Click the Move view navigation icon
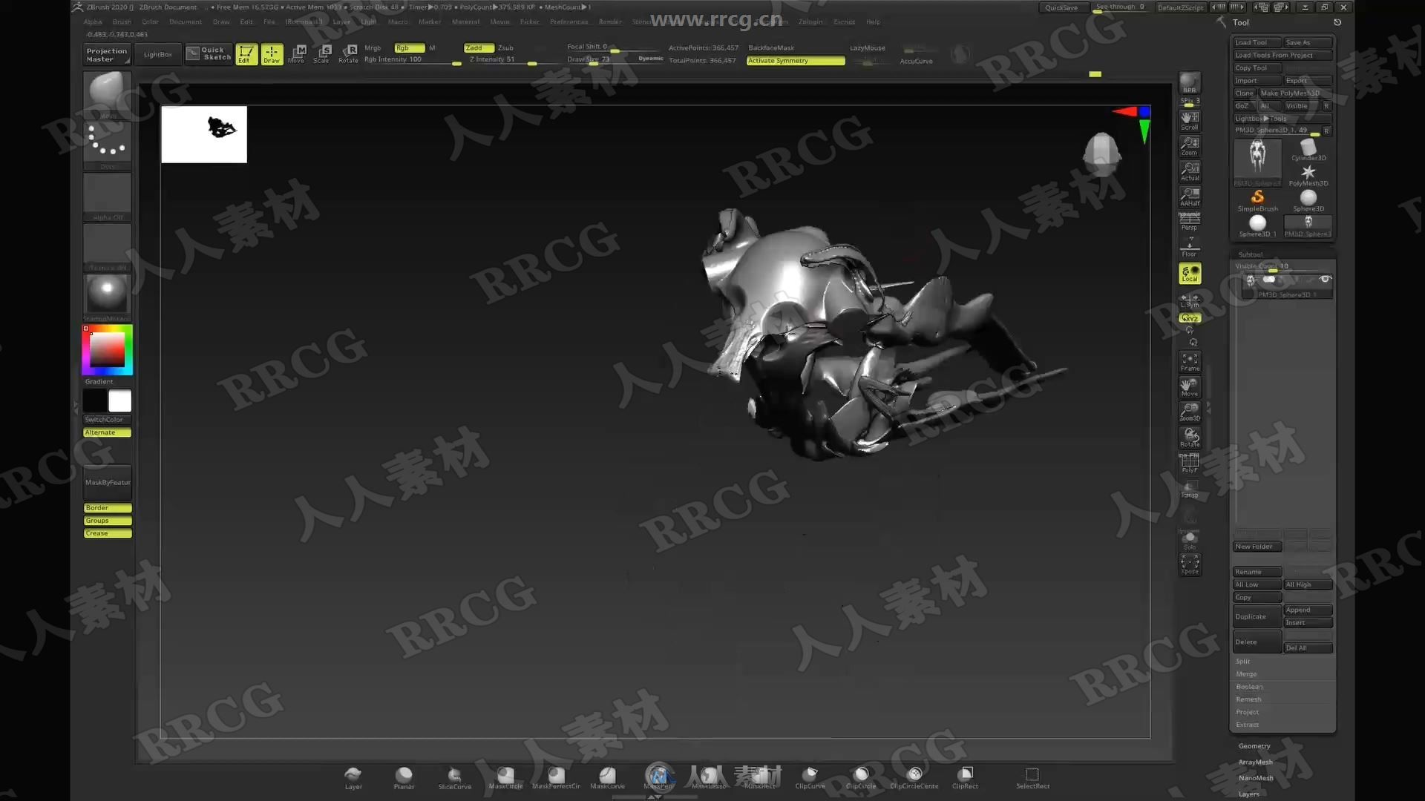Viewport: 1425px width, 801px height. coord(1190,387)
